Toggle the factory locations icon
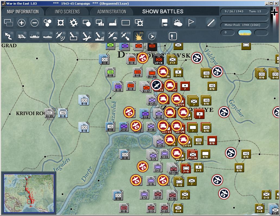Image resolution: width=280 pixels, height=216 pixels. point(113,23)
